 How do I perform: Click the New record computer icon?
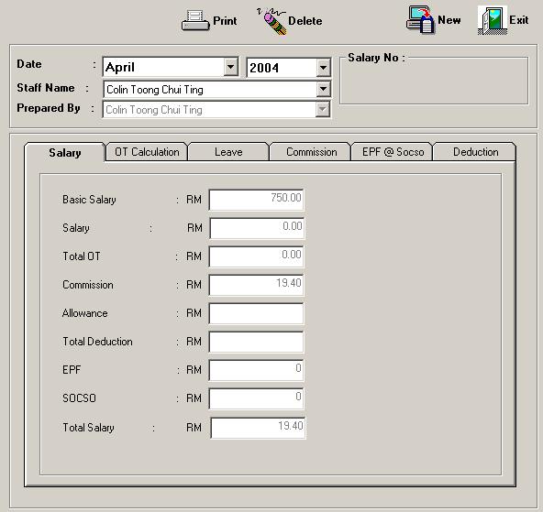tap(420, 19)
